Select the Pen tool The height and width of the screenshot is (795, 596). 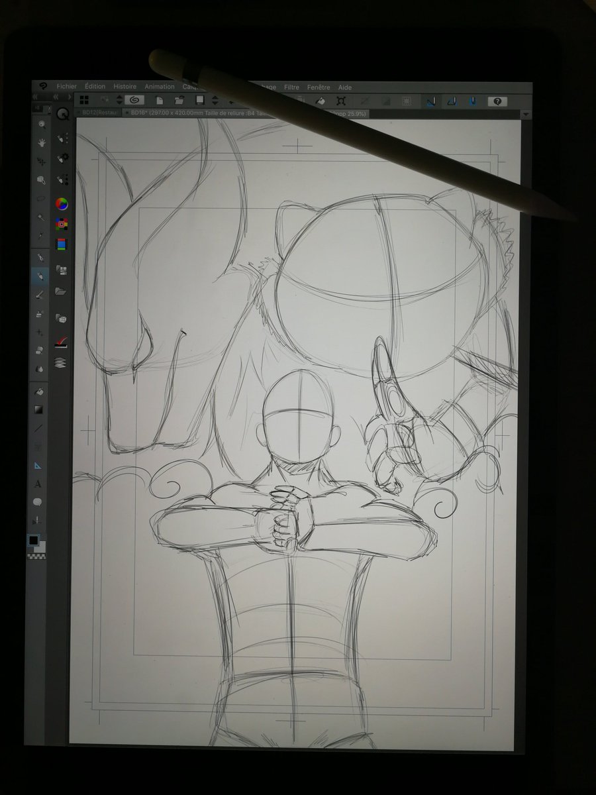click(42, 258)
